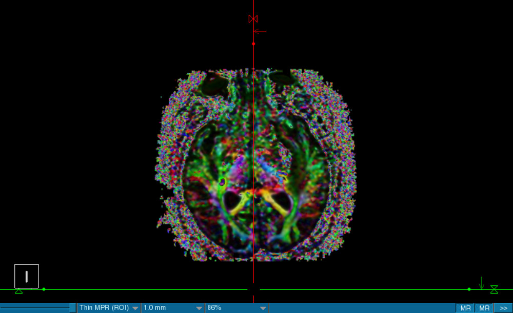Click the red bowtie handle atop the vertical line
Viewport: 513px width, 313px height.
[253, 19]
